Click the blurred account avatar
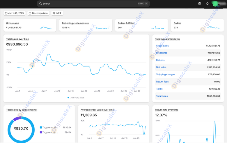The width and height of the screenshot is (227, 143). pos(216,3)
